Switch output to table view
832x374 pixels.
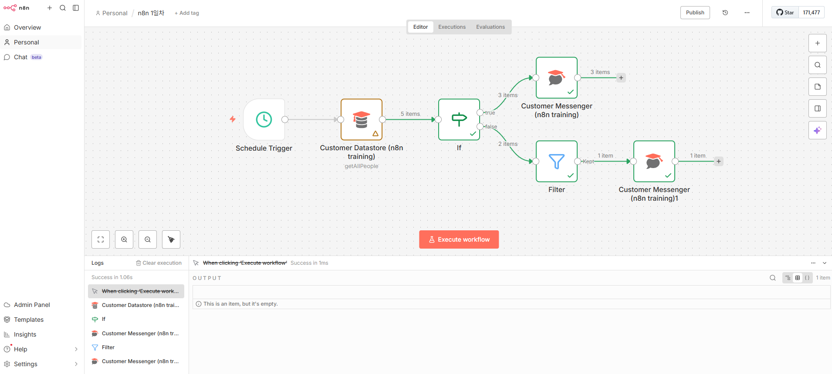(x=798, y=278)
